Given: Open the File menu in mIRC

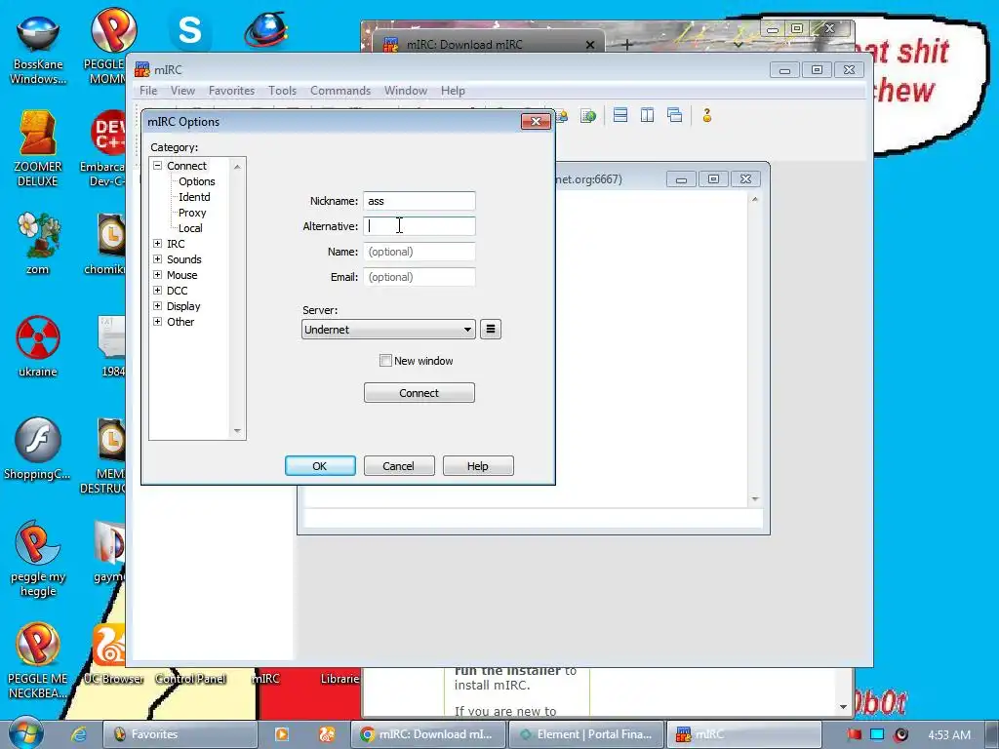Looking at the screenshot, I should [148, 91].
